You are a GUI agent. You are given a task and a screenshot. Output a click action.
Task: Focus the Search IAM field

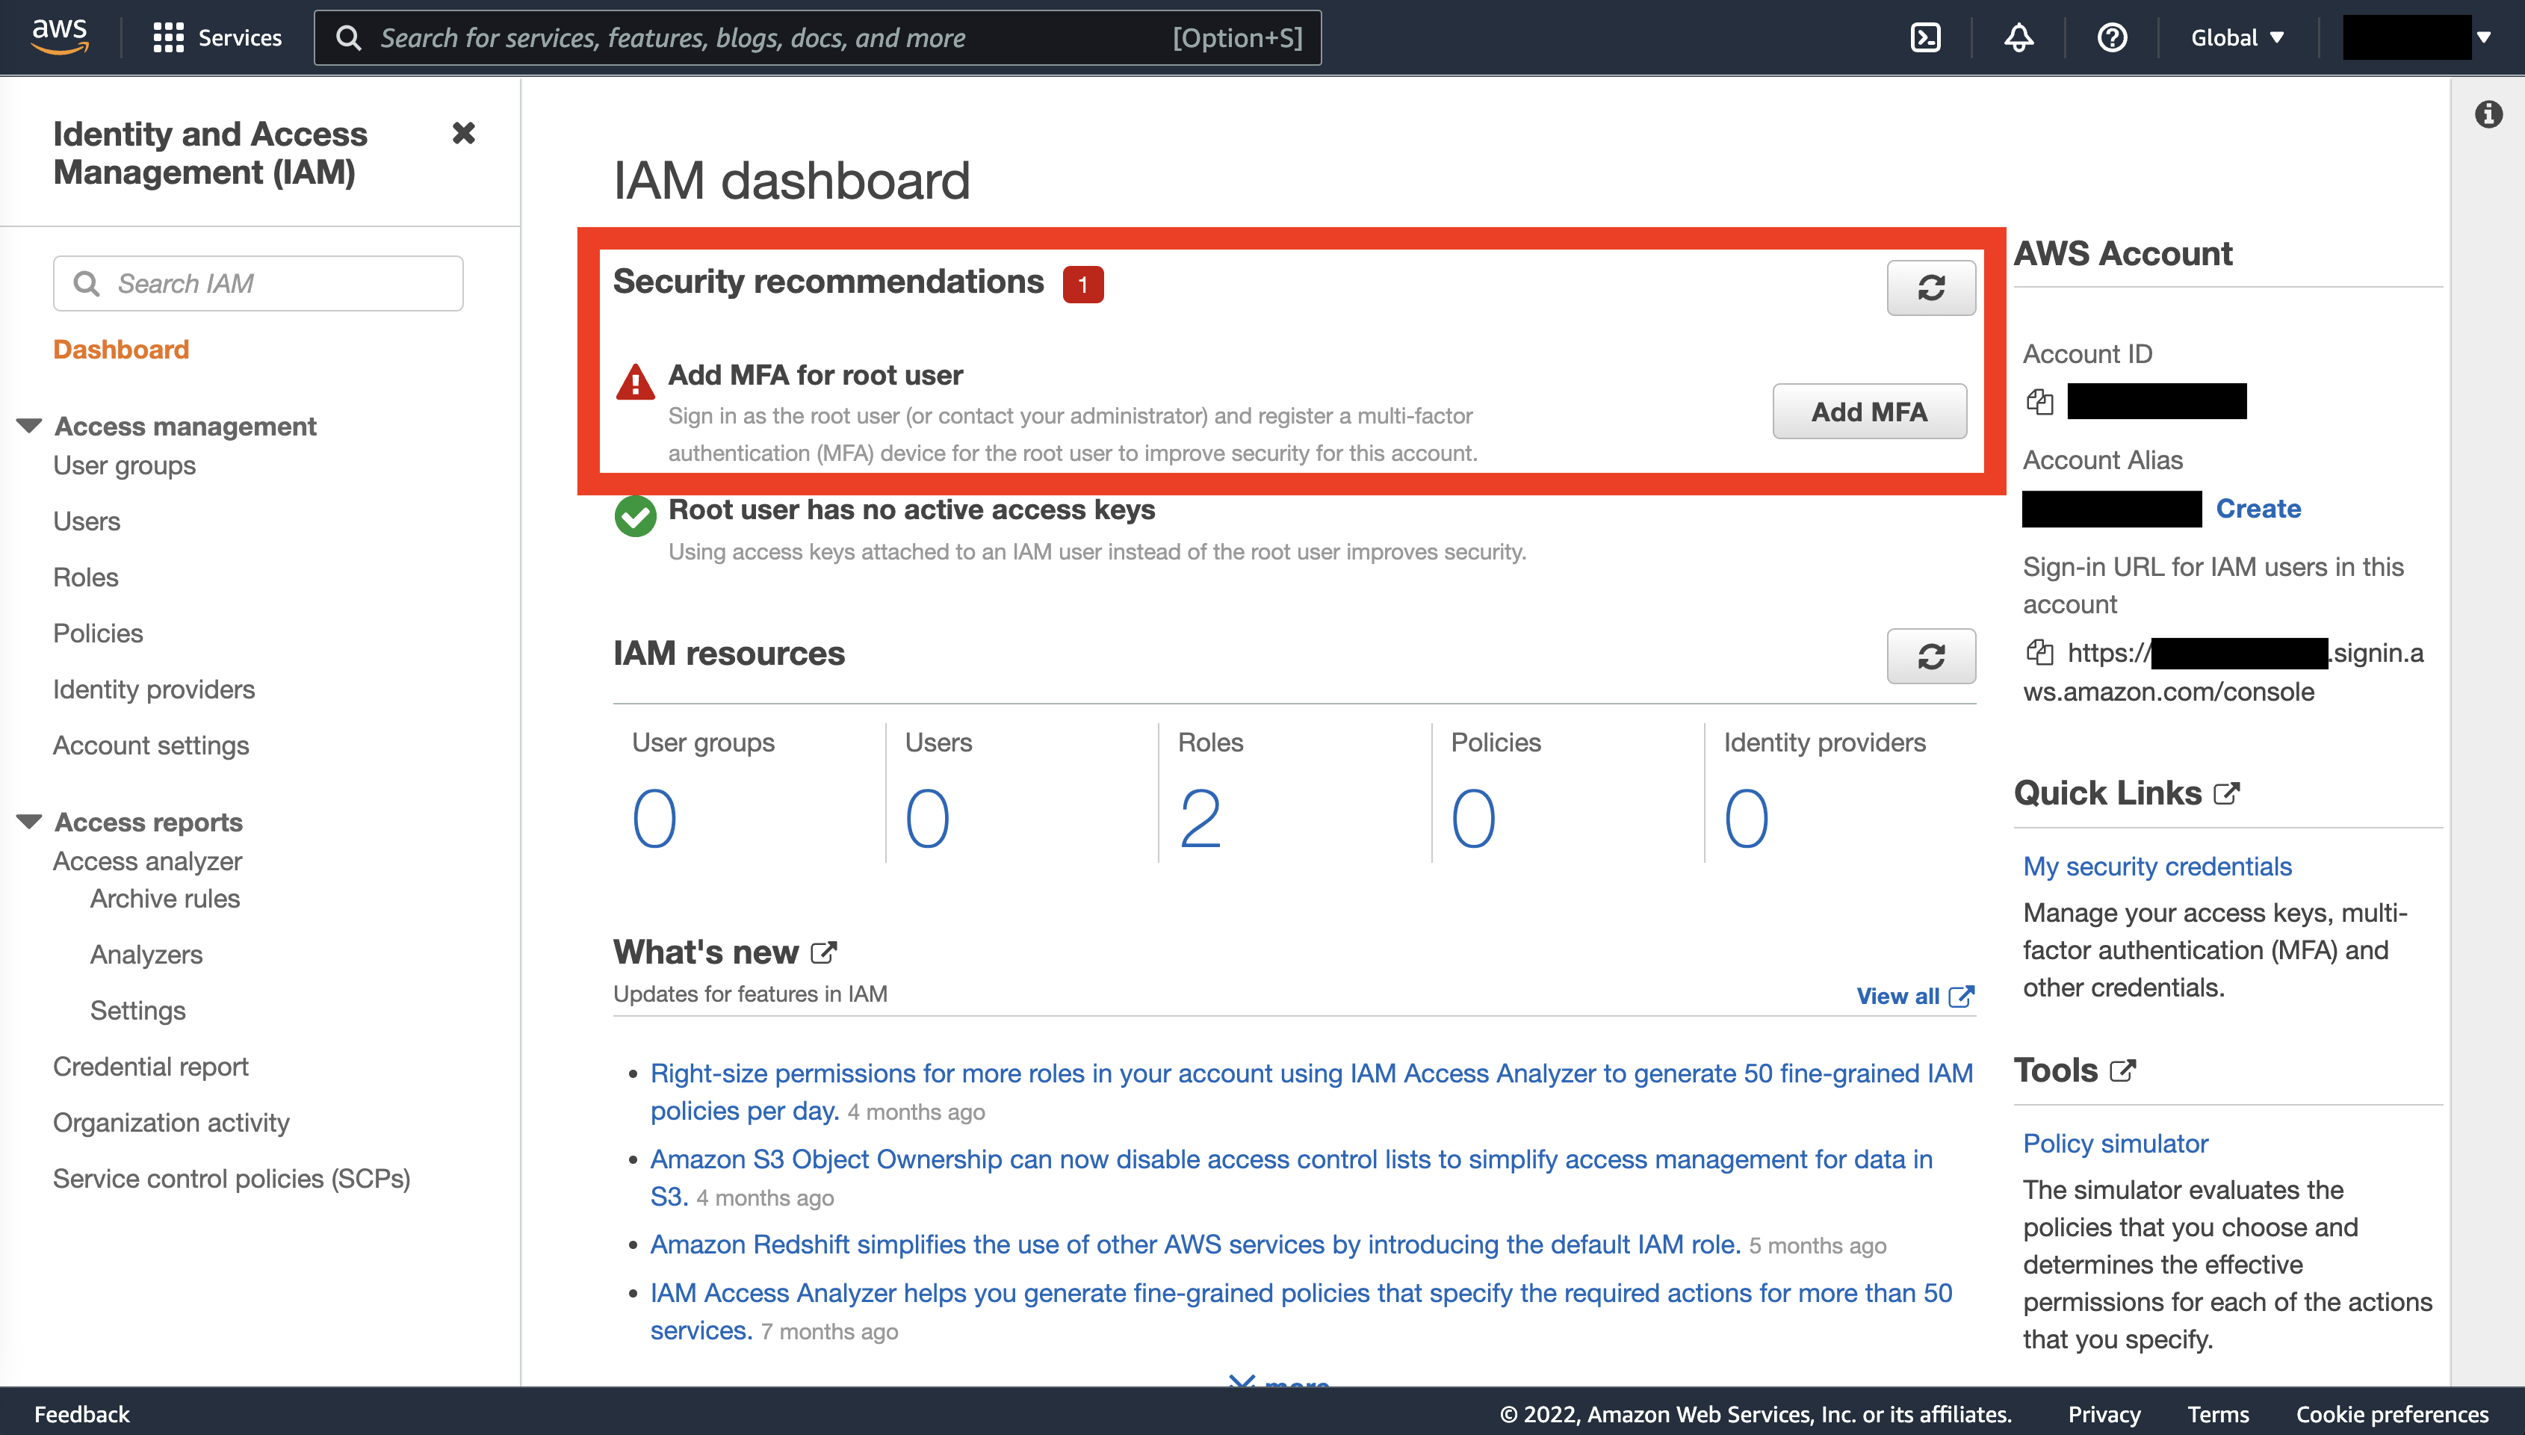(258, 284)
